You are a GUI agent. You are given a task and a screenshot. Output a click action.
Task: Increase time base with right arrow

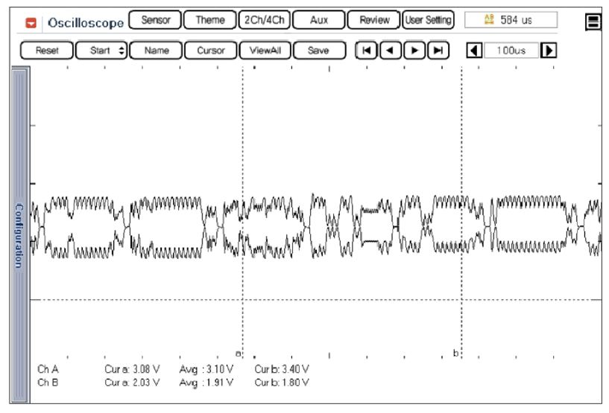(x=549, y=51)
